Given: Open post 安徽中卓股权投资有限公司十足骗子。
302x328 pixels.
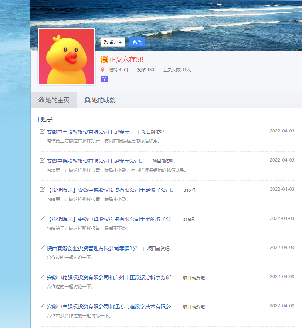Looking at the screenshot, I should 89,132.
